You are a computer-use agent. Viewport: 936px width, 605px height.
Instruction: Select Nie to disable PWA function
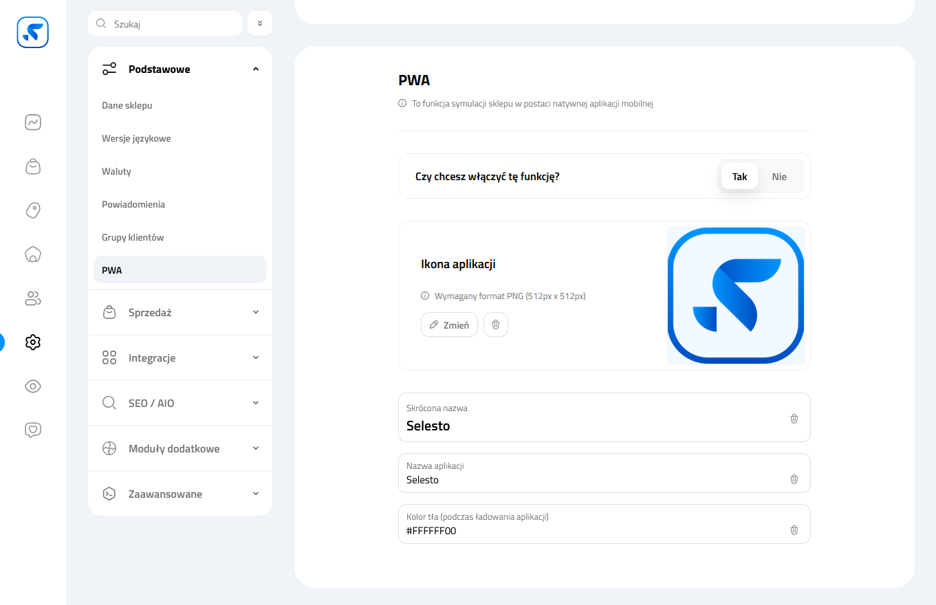tap(779, 177)
